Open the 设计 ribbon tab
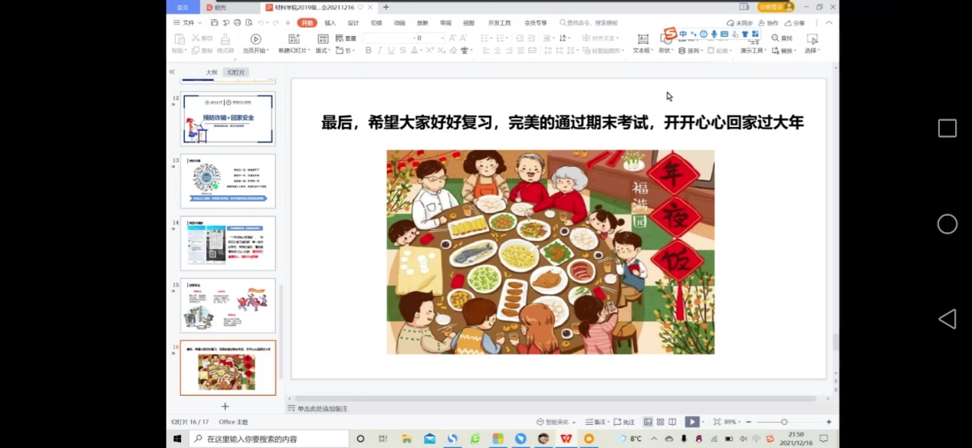The height and width of the screenshot is (448, 972). [x=353, y=23]
